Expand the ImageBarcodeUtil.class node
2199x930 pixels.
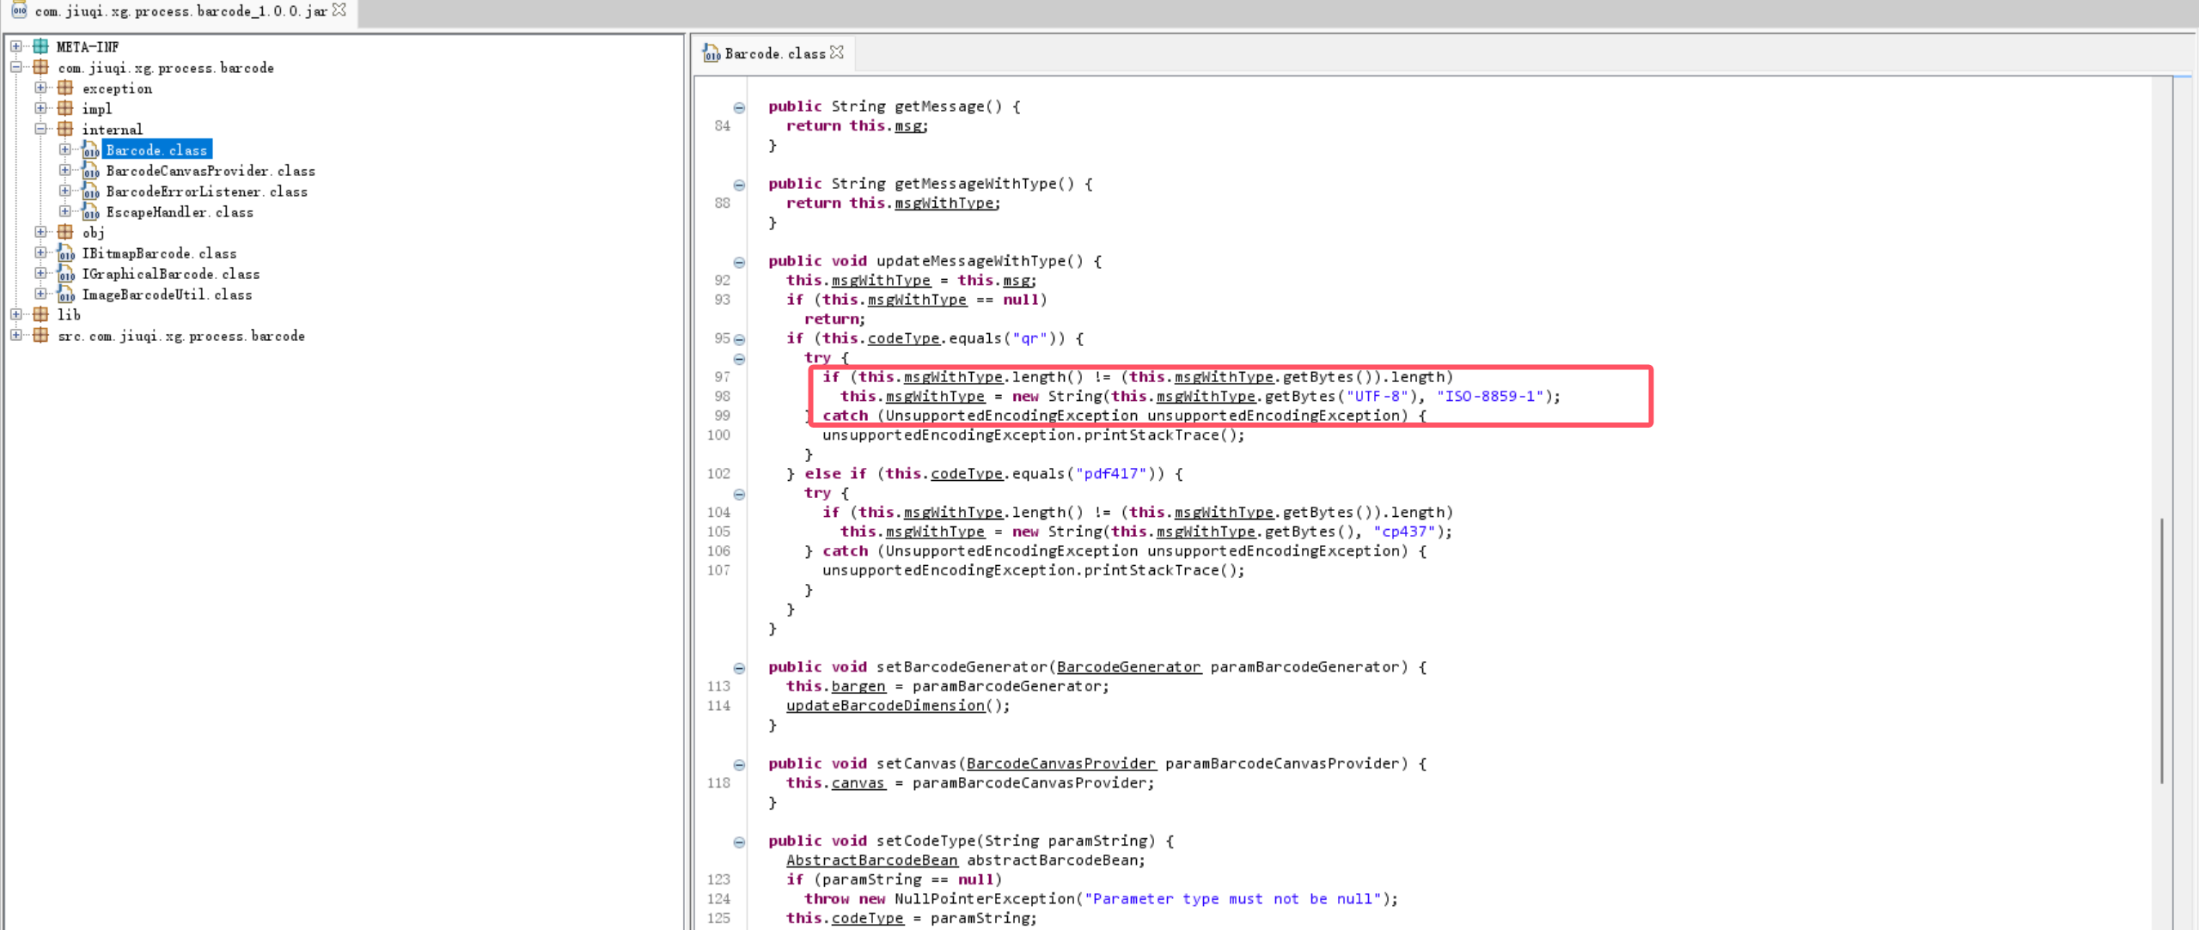tap(40, 294)
